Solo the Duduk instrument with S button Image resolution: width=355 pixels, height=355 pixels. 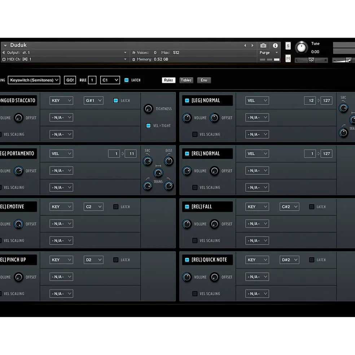[x=288, y=46]
